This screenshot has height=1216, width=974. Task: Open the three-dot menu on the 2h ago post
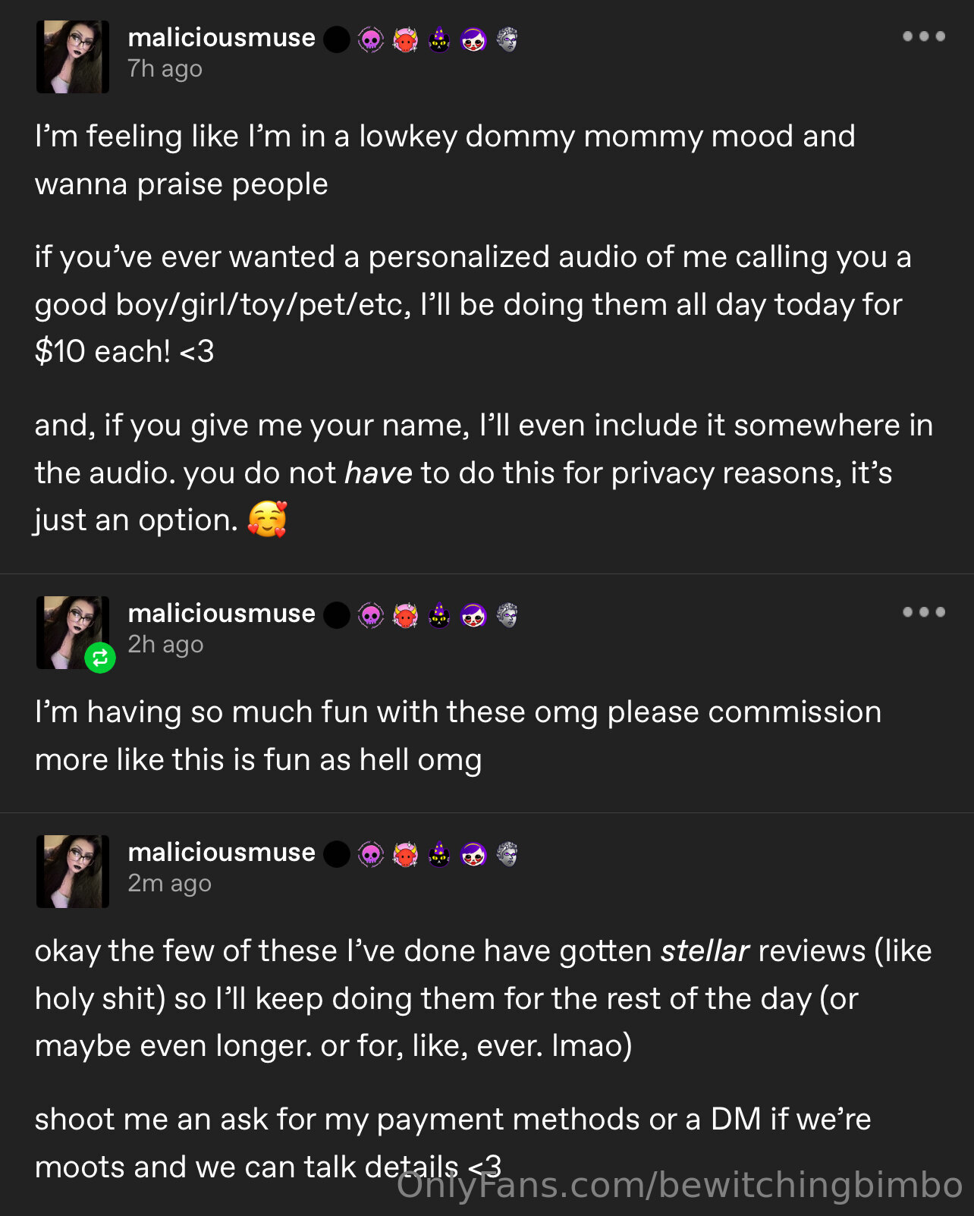923,612
